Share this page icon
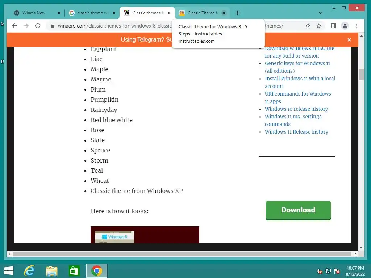Screen dimensions: 371x278 [307, 26]
